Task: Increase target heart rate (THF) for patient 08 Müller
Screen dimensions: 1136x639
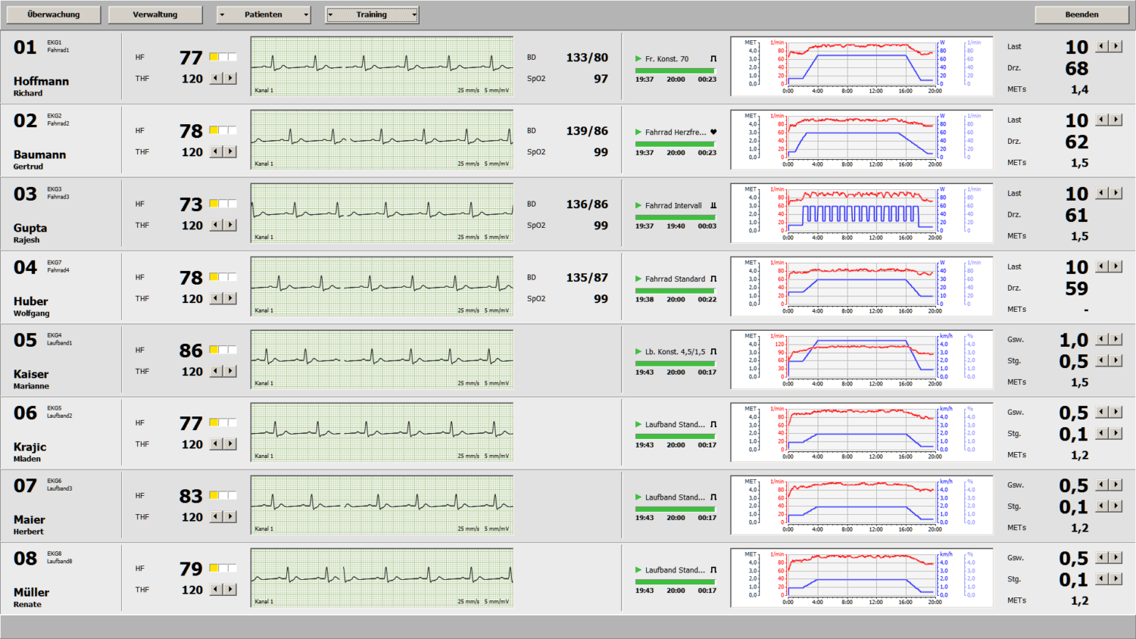Action: point(230,590)
